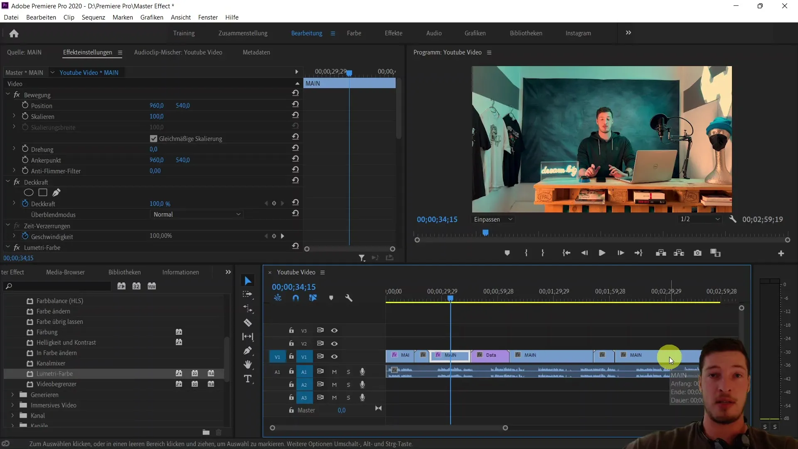Toggle Position animation stopwatch

pyautogui.click(x=25, y=105)
